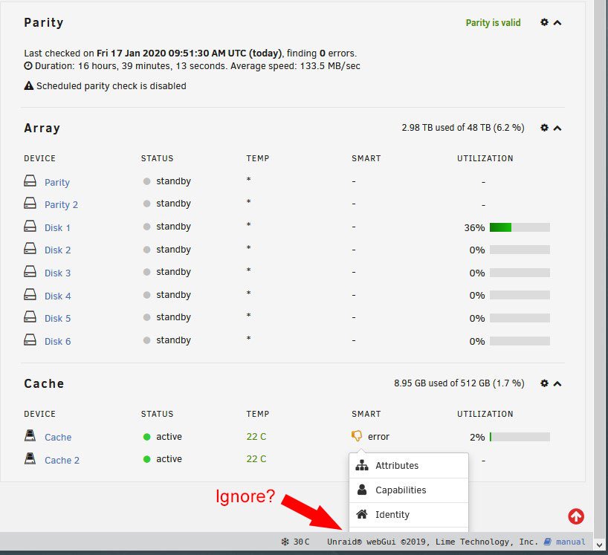Click the Cache active green status dot
The width and height of the screenshot is (608, 555).
tap(146, 437)
